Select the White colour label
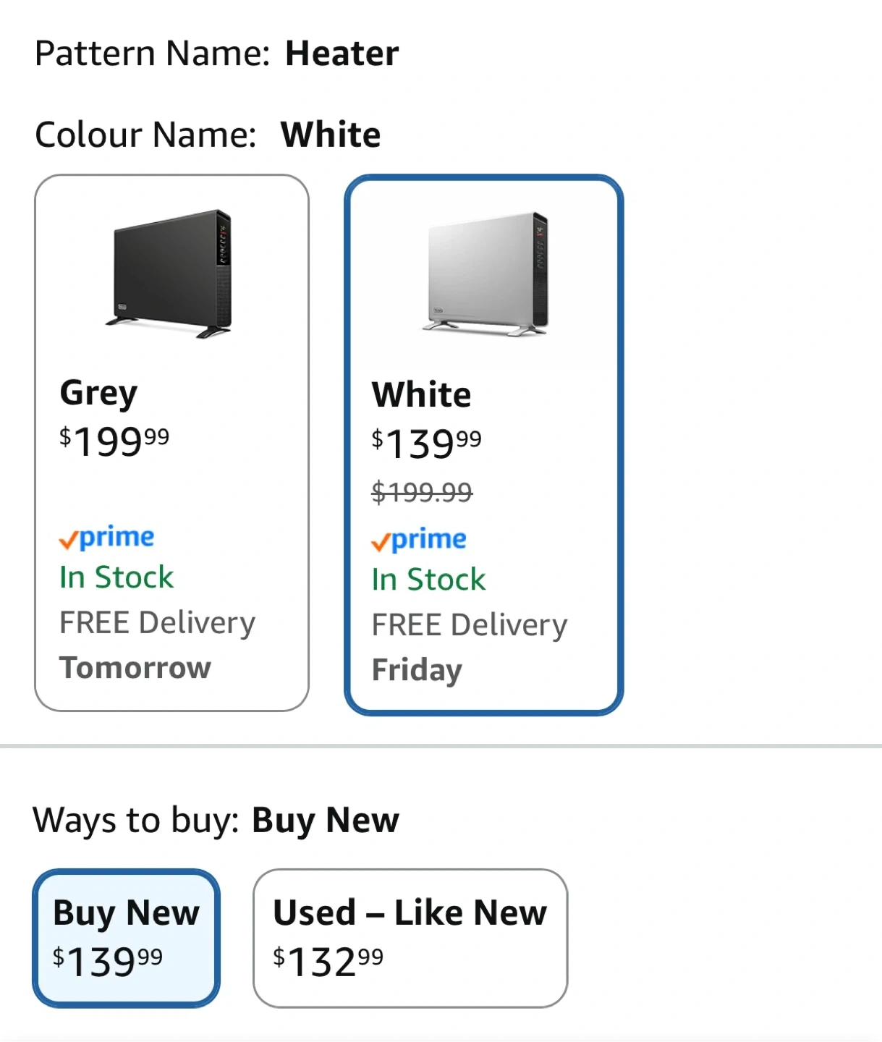The height and width of the screenshot is (1042, 882). click(421, 395)
